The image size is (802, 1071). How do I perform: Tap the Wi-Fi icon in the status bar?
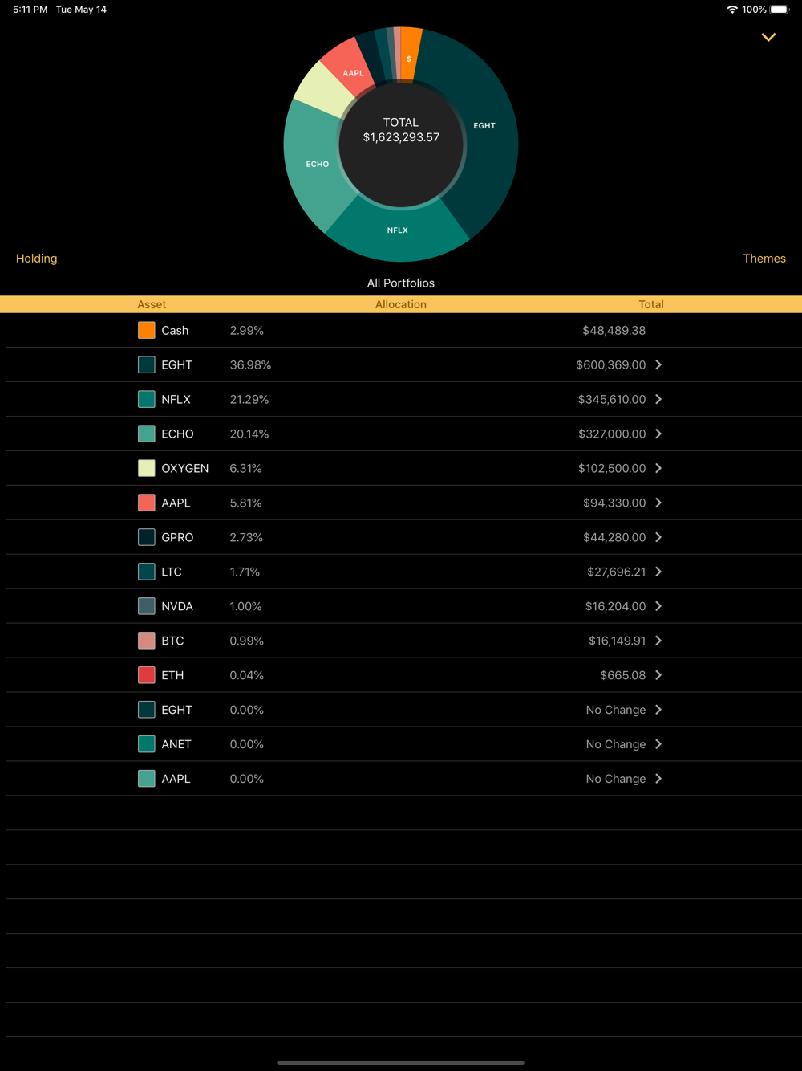732,10
